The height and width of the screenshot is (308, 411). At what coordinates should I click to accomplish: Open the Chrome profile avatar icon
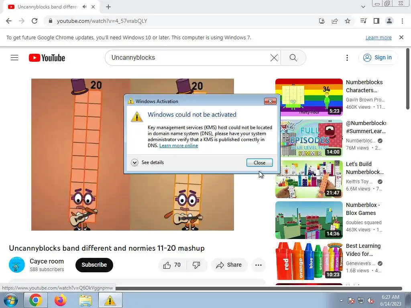(x=389, y=21)
